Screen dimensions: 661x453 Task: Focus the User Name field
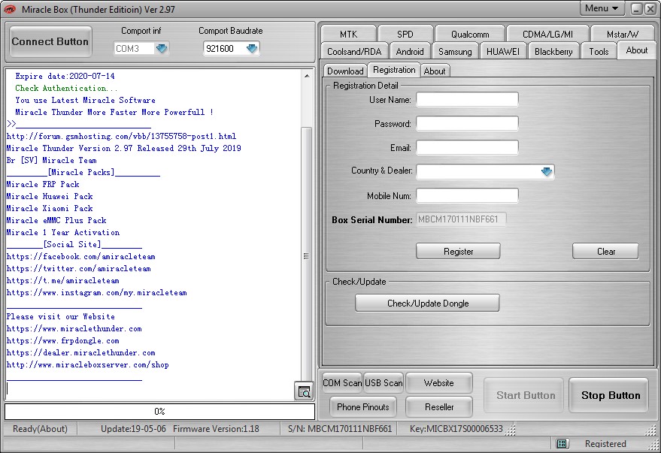[x=467, y=100]
